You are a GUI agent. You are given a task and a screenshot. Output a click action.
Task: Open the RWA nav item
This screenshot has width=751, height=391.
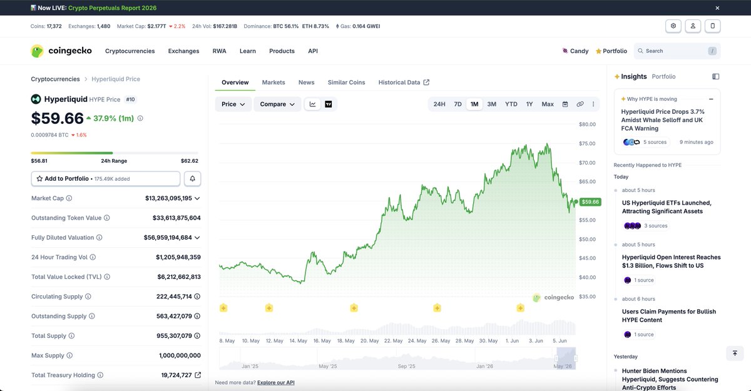pos(219,51)
